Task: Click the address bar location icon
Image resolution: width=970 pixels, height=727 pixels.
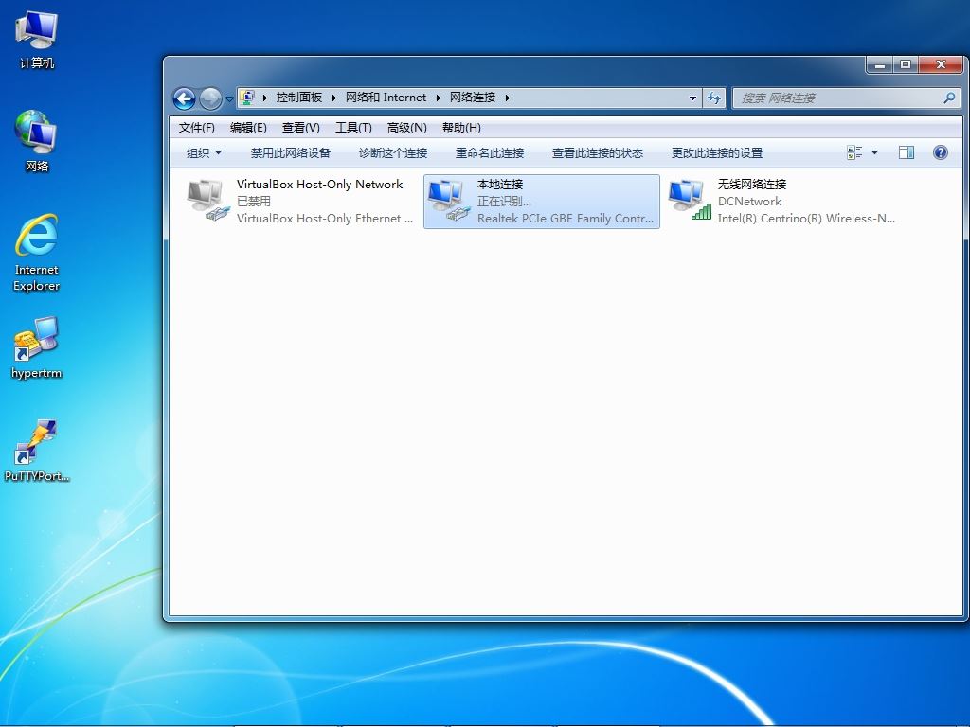Action: 248,98
